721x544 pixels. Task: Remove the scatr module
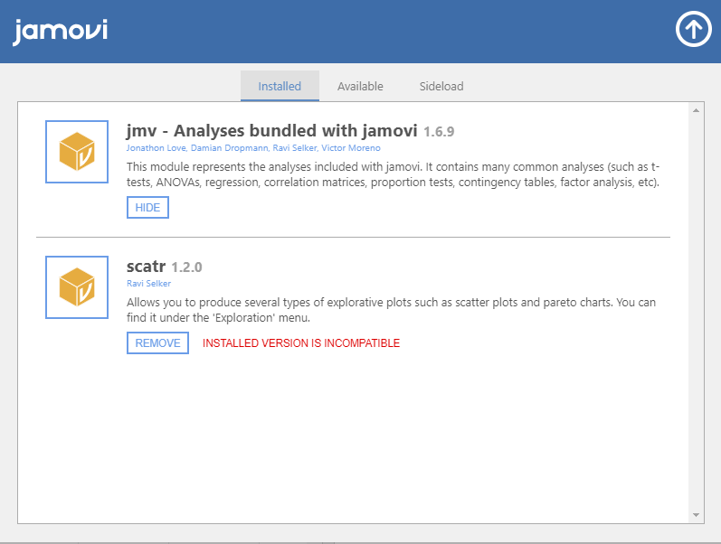pos(157,342)
